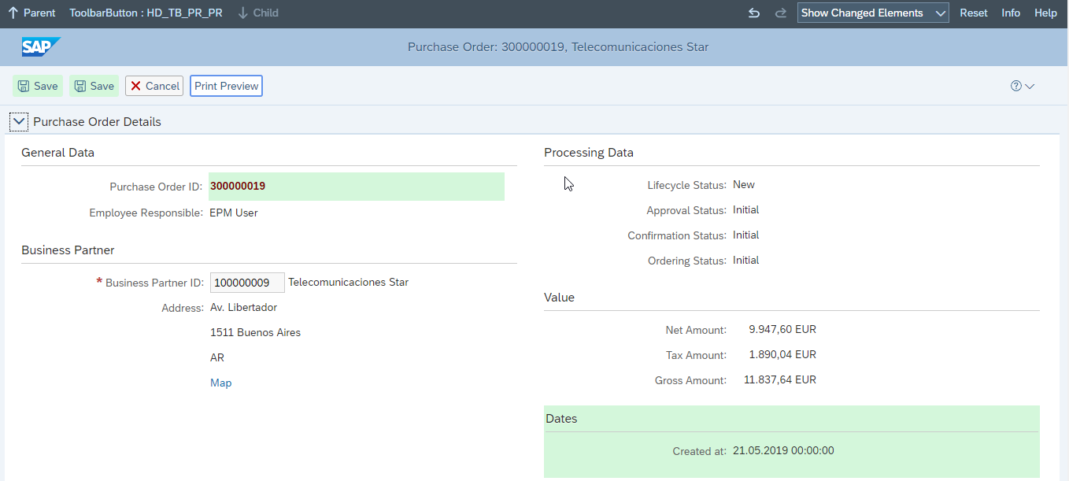Click the undo arrow icon
This screenshot has width=1069, height=481.
click(x=753, y=13)
